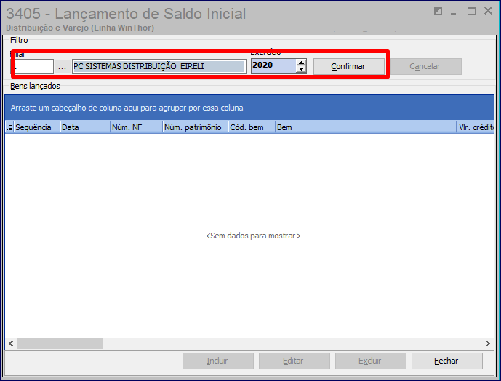
Task: Sort by the Bem column header
Action: pos(366,127)
